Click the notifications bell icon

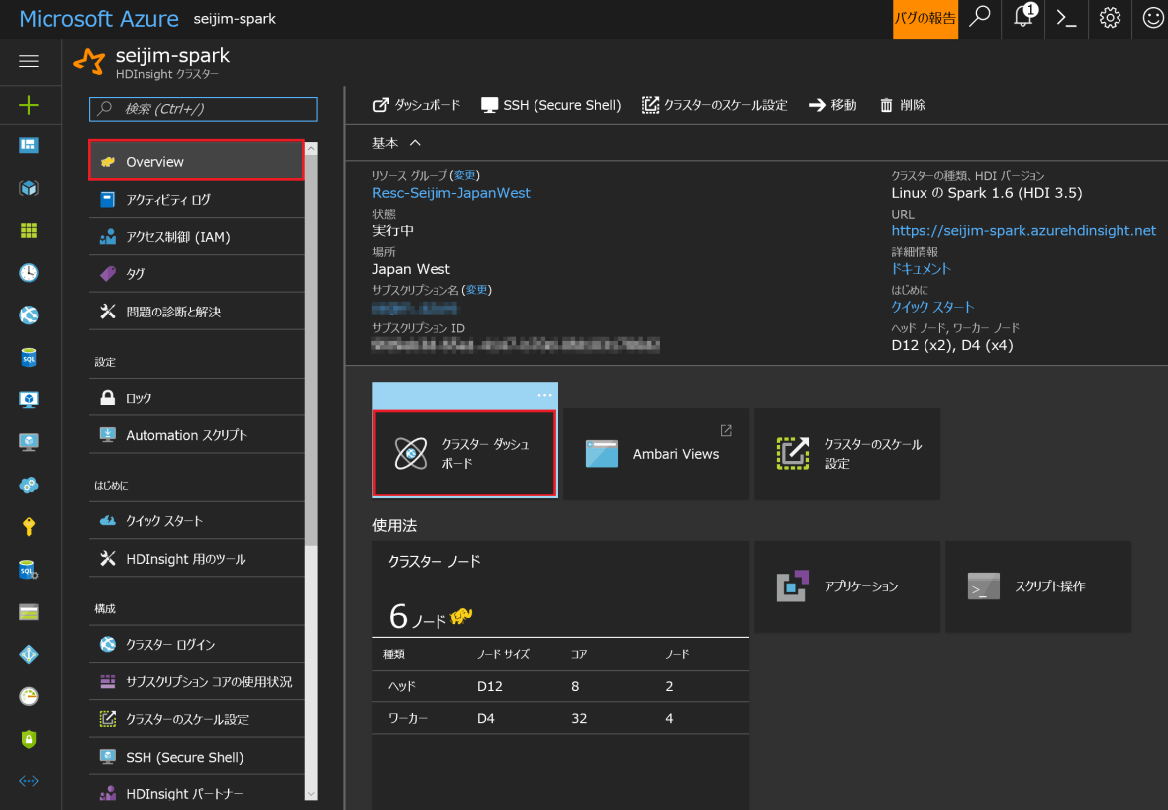point(1023,18)
